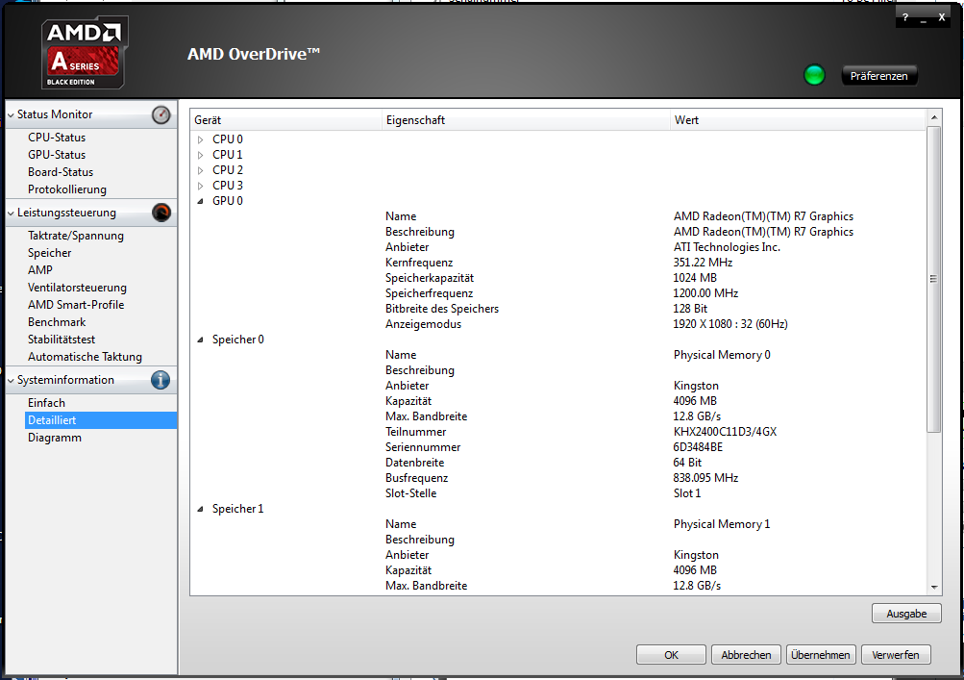The width and height of the screenshot is (964, 680).
Task: Expand the CPU 0 tree node
Action: [201, 139]
